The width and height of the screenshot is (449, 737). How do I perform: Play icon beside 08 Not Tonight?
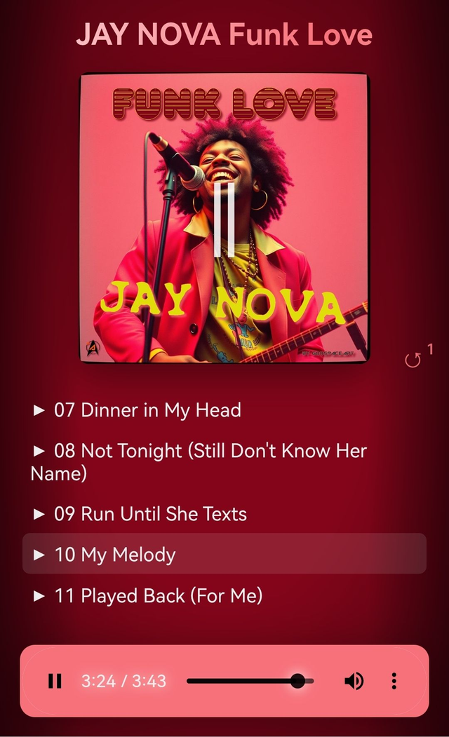pyautogui.click(x=39, y=451)
